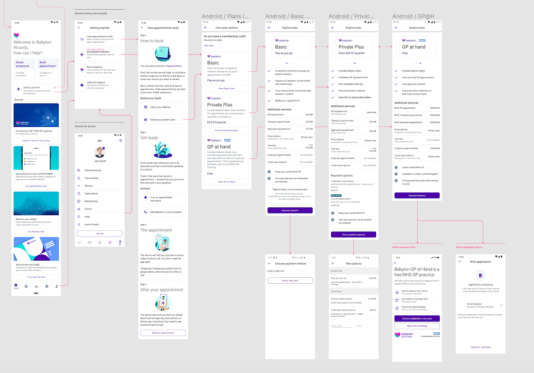Tap 'Add Babylon to your contacts' action
This screenshot has height=373, width=534.
point(163,212)
